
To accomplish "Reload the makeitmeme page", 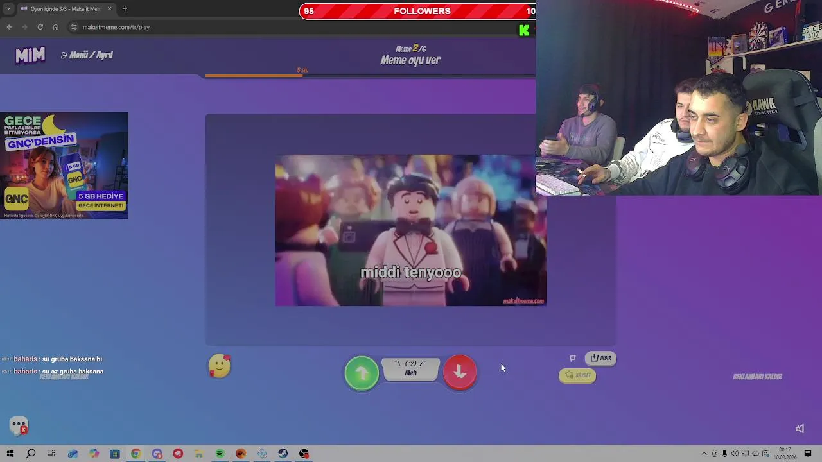I will tap(40, 27).
